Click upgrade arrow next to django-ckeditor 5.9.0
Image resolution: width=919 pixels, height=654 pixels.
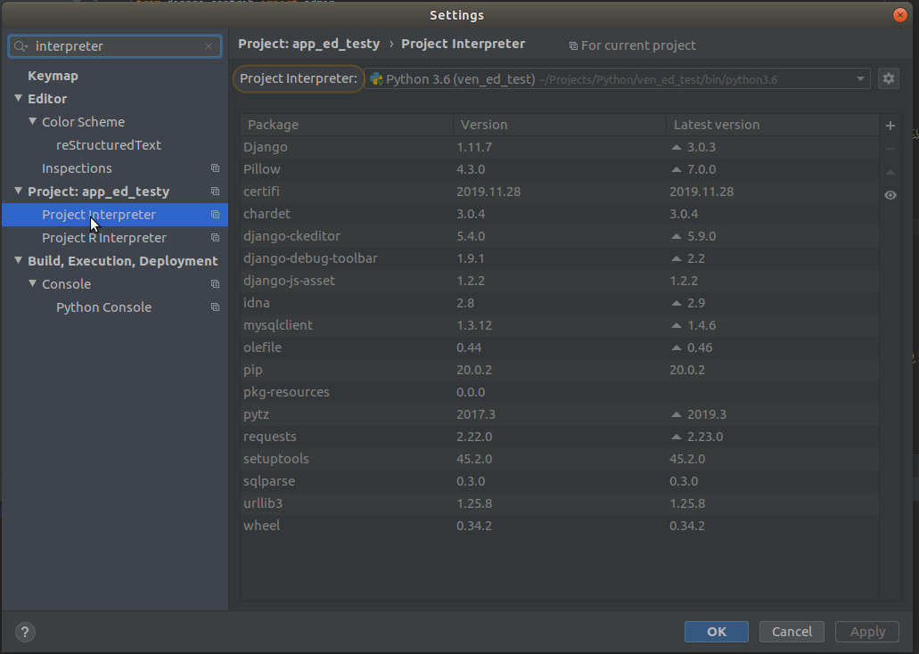pos(677,236)
